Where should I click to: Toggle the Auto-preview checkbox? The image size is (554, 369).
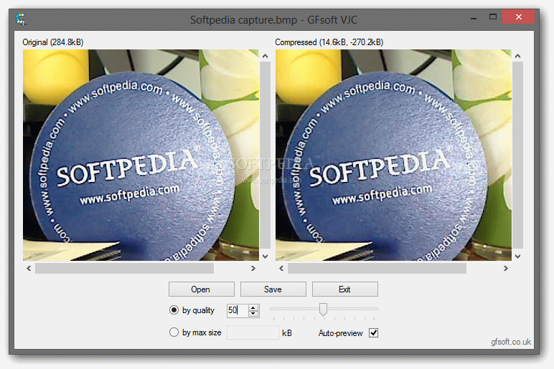[373, 332]
